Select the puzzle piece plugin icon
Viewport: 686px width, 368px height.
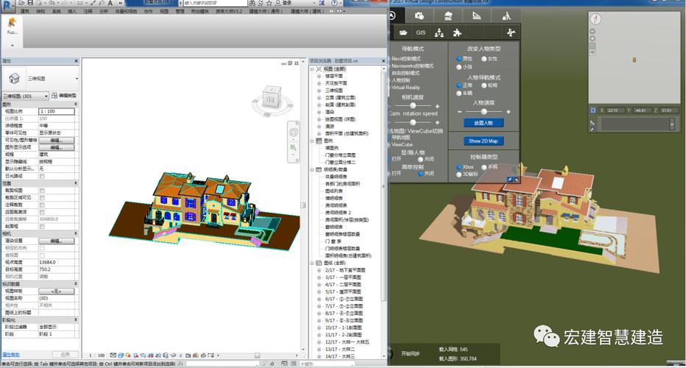pos(457,32)
